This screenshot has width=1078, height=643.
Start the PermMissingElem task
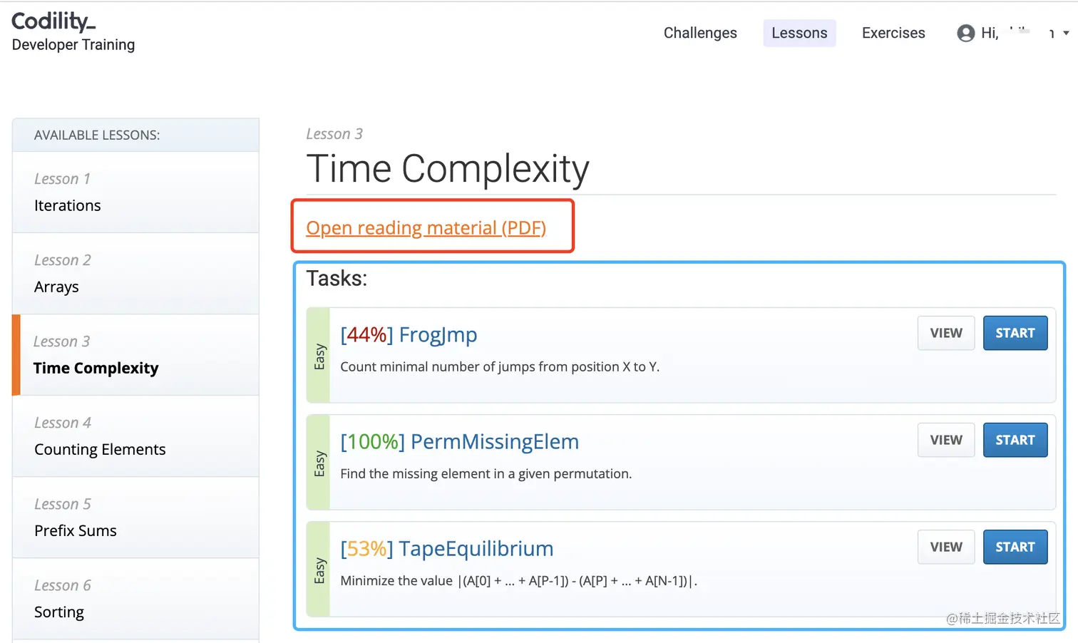pos(1015,440)
